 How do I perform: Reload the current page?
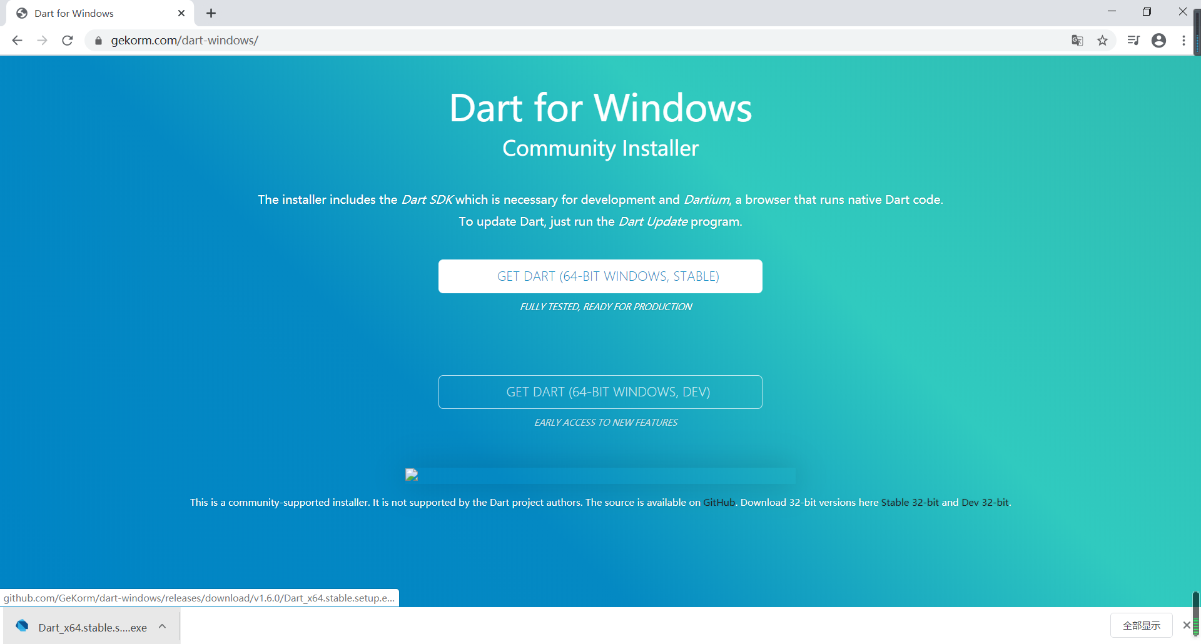point(68,41)
